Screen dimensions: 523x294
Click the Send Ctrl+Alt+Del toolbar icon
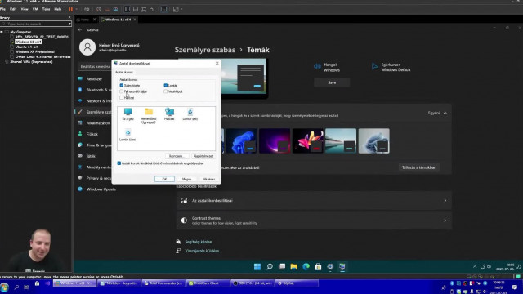(x=87, y=9)
